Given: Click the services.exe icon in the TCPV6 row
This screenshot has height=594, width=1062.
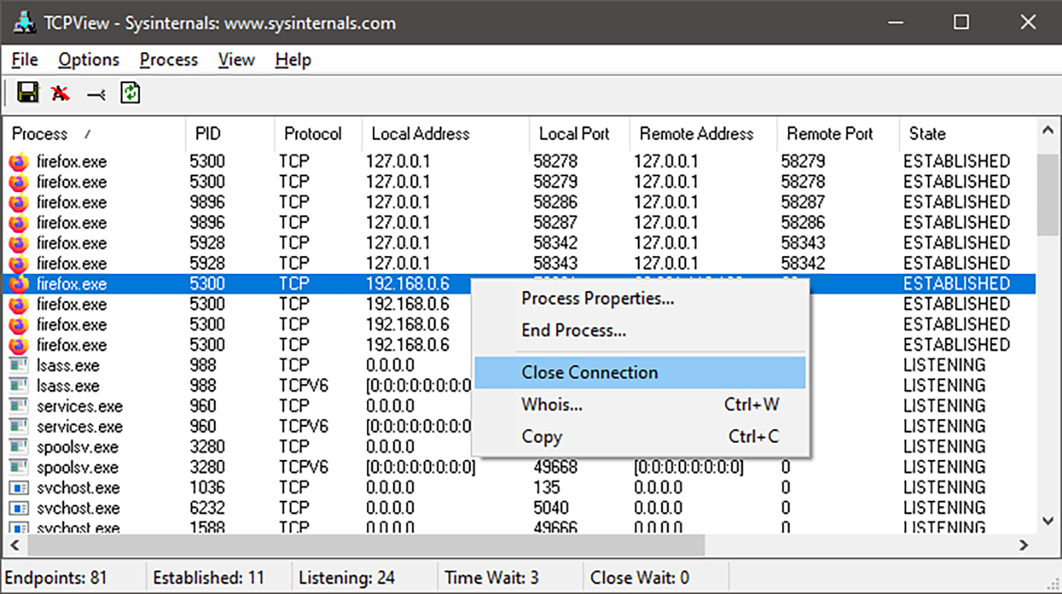Looking at the screenshot, I should tap(19, 427).
